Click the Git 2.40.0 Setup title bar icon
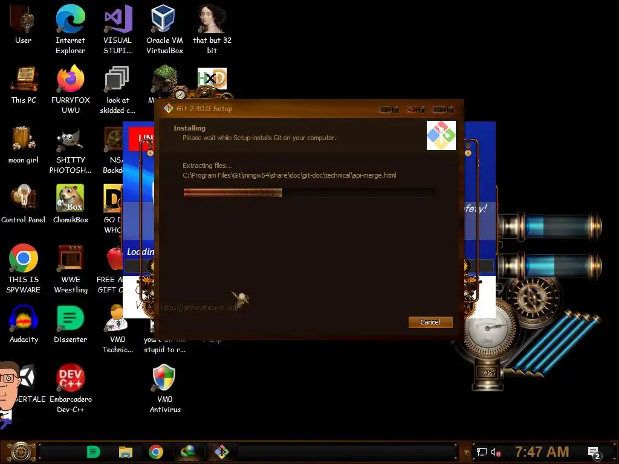The height and width of the screenshot is (464, 619). point(169,109)
